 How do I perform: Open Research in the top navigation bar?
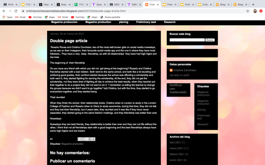pyautogui.click(x=170, y=22)
